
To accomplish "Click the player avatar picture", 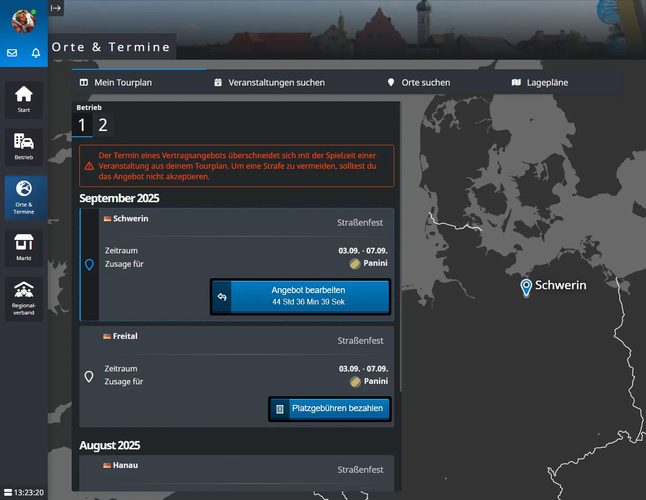I will pyautogui.click(x=23, y=22).
